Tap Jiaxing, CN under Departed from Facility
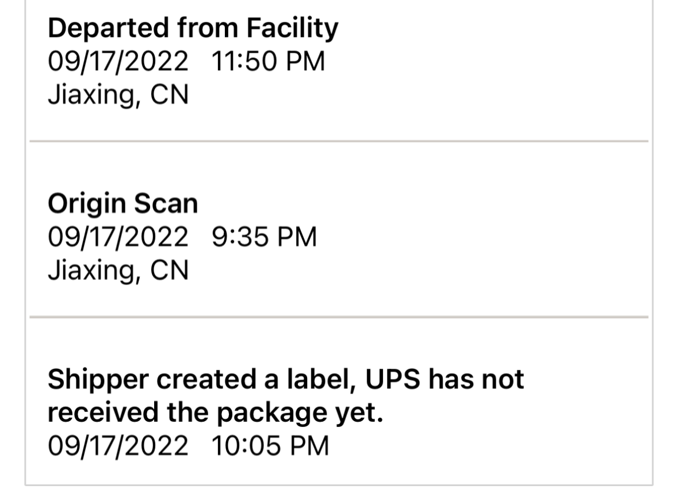The image size is (678, 497). click(118, 95)
